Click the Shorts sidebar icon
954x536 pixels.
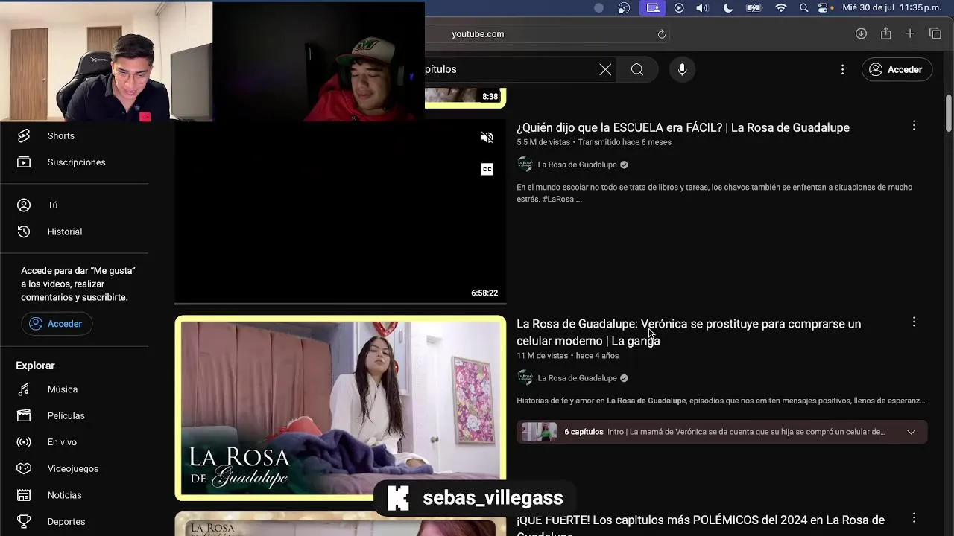coord(24,135)
